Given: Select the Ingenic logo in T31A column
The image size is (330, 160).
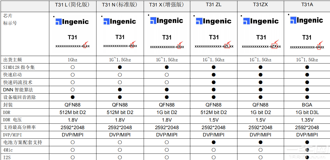Looking at the screenshot, I should [x=307, y=20].
